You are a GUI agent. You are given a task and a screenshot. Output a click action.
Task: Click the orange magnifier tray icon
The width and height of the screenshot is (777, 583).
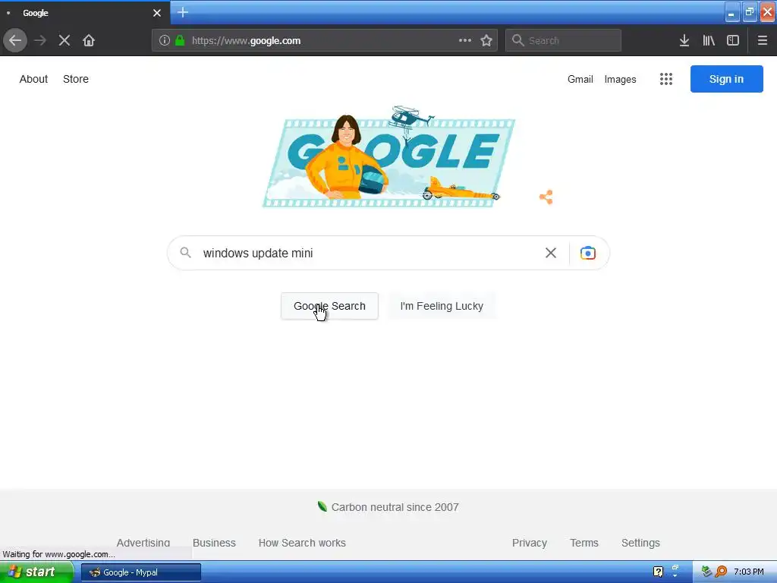(721, 572)
